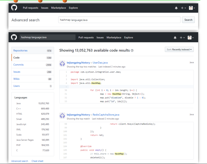Open the plus create-new menu in the top header
The width and height of the screenshot is (207, 164).
183,8
